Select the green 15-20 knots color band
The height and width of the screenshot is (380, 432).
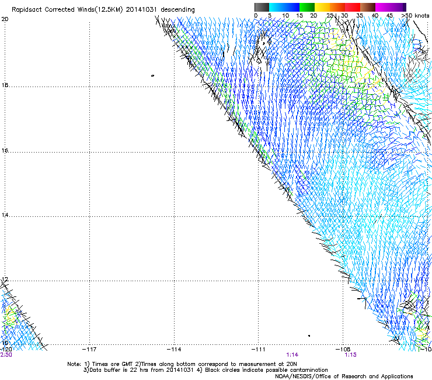click(307, 7)
